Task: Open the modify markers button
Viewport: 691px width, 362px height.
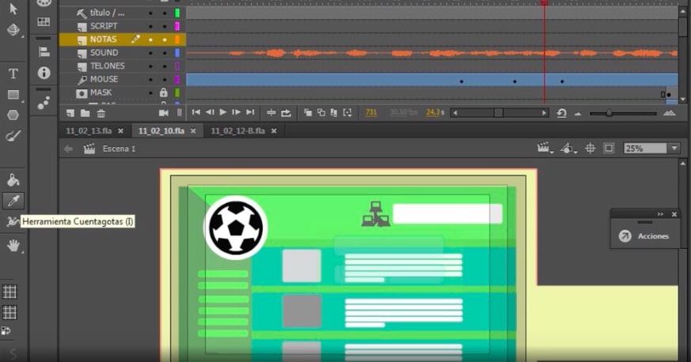Action: tap(347, 113)
